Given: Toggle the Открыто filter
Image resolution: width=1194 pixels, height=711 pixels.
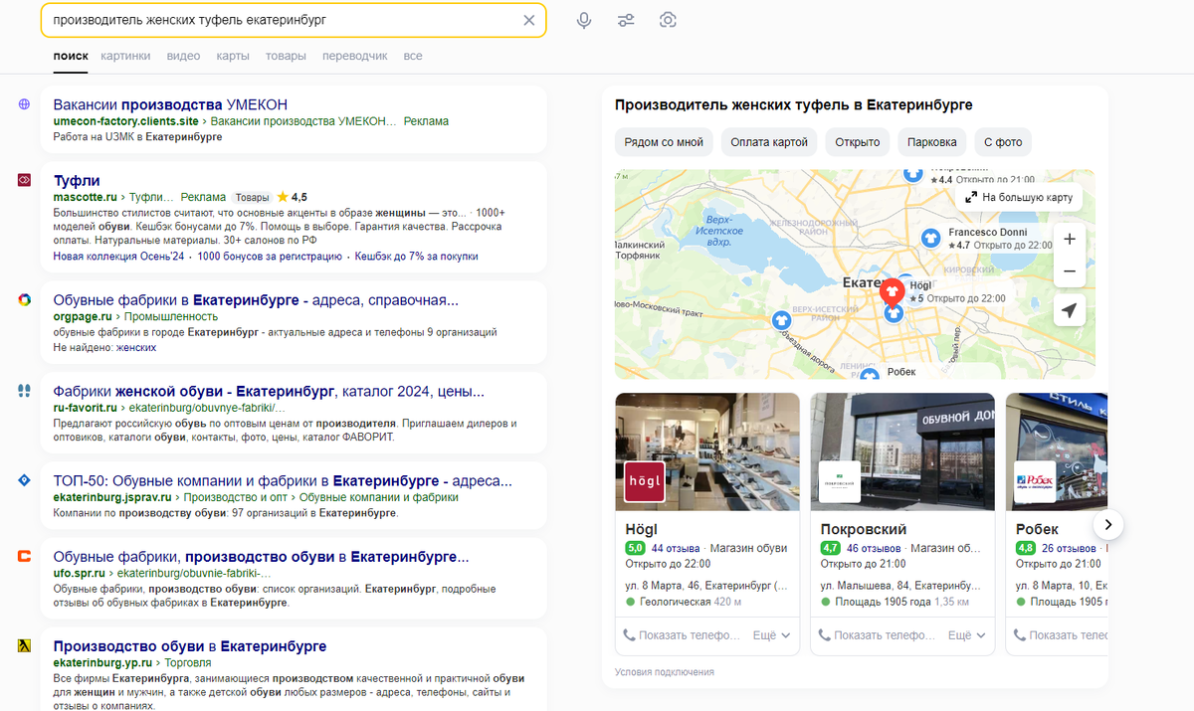Looking at the screenshot, I should [858, 142].
